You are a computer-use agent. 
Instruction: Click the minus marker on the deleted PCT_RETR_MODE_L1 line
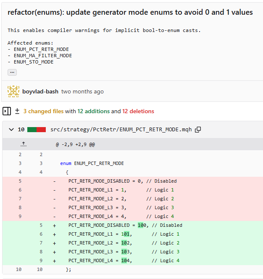[x=54, y=190]
